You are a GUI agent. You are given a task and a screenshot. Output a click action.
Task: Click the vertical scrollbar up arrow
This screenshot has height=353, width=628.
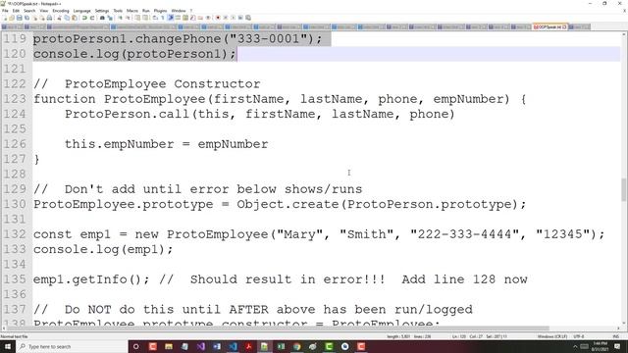[x=624, y=35]
